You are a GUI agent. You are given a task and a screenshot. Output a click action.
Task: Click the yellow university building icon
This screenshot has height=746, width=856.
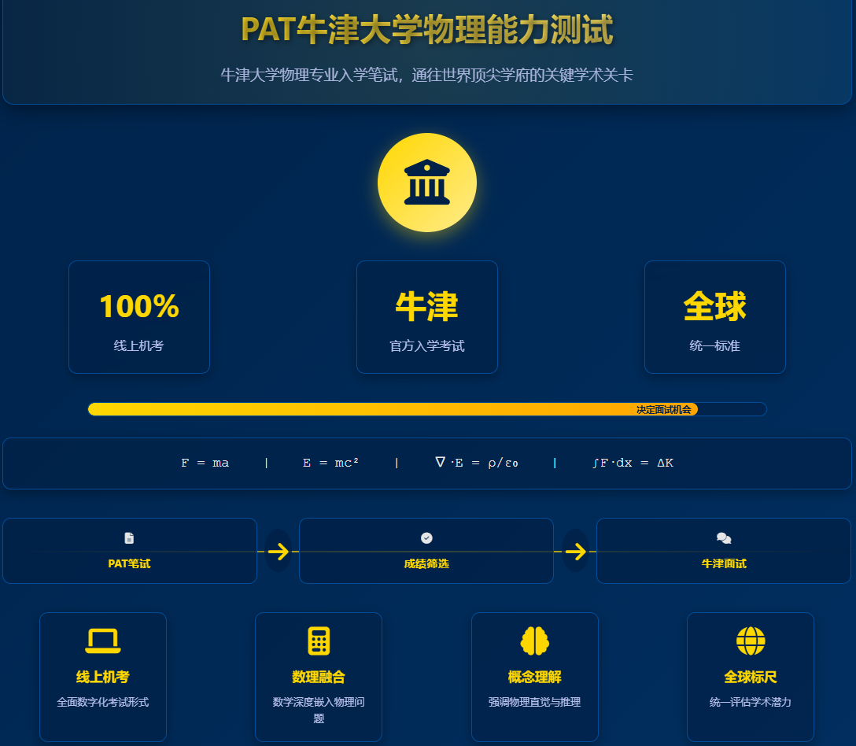426,183
